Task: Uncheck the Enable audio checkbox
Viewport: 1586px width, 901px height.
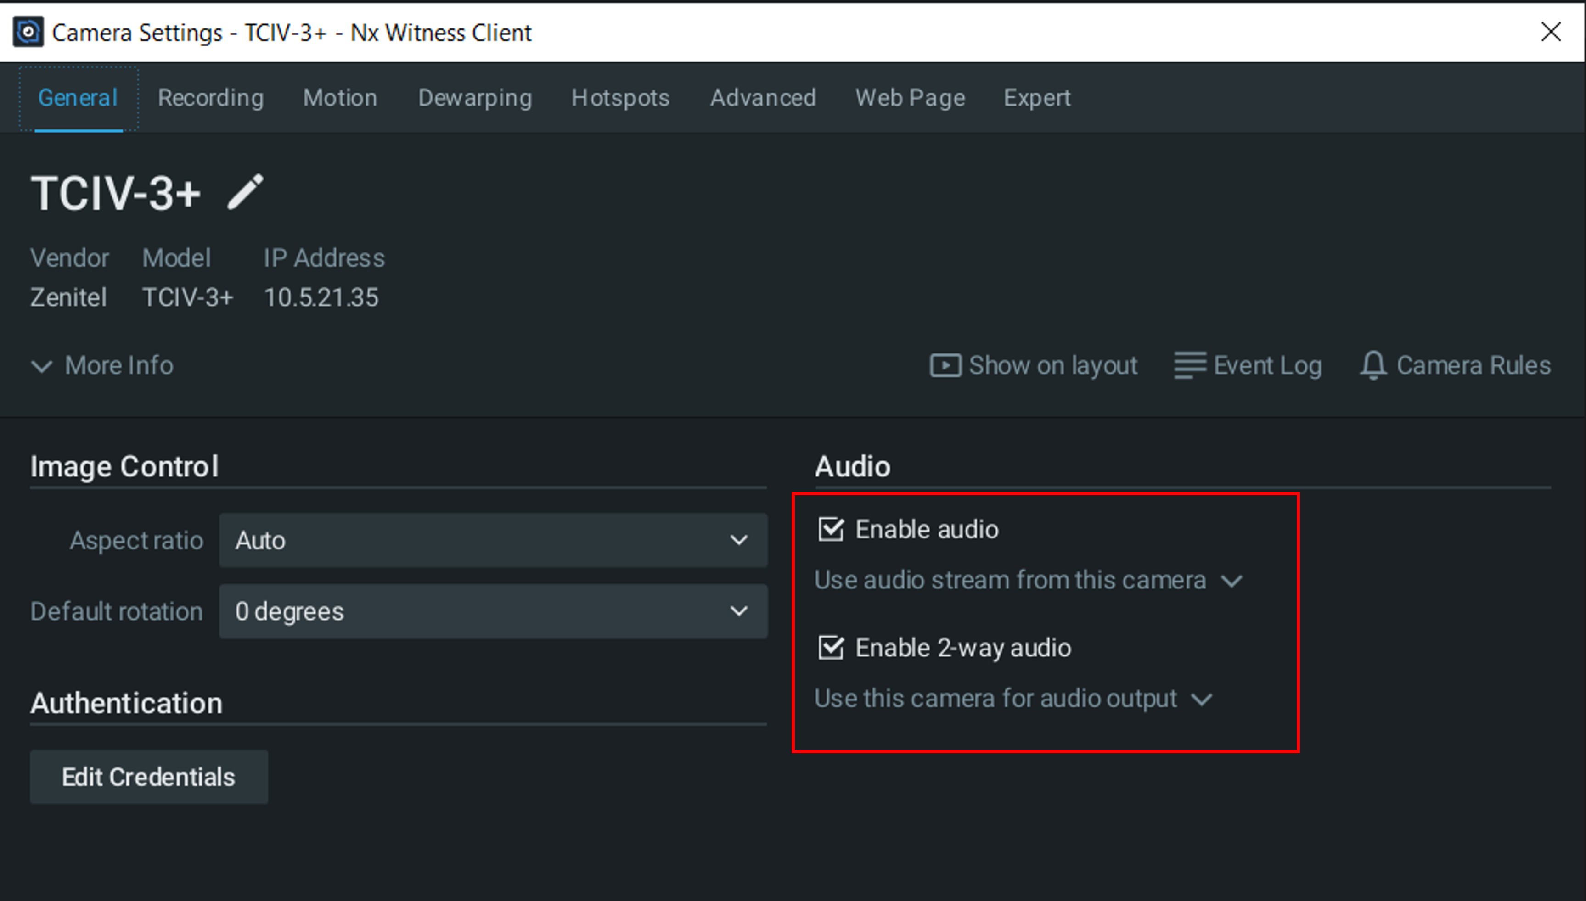Action: 831,530
